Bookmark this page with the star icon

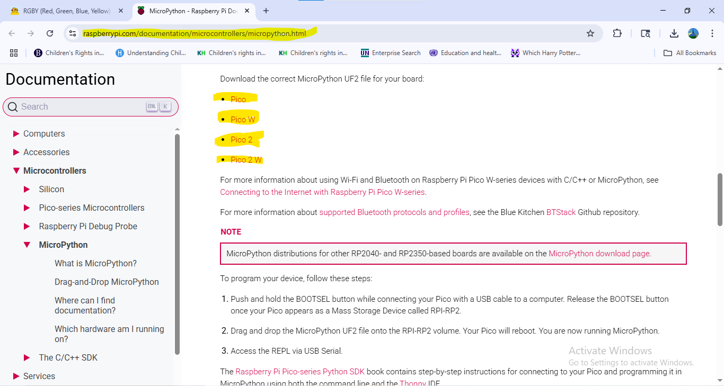[x=590, y=33]
